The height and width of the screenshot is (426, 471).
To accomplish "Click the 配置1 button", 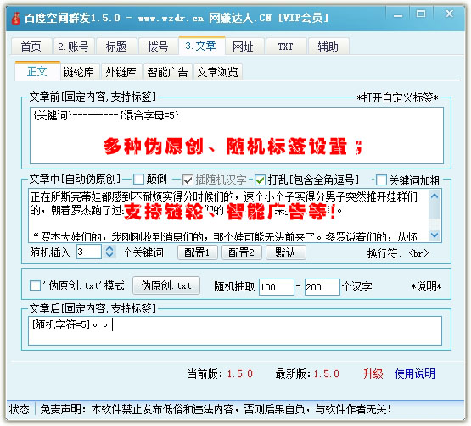I will pyautogui.click(x=198, y=252).
